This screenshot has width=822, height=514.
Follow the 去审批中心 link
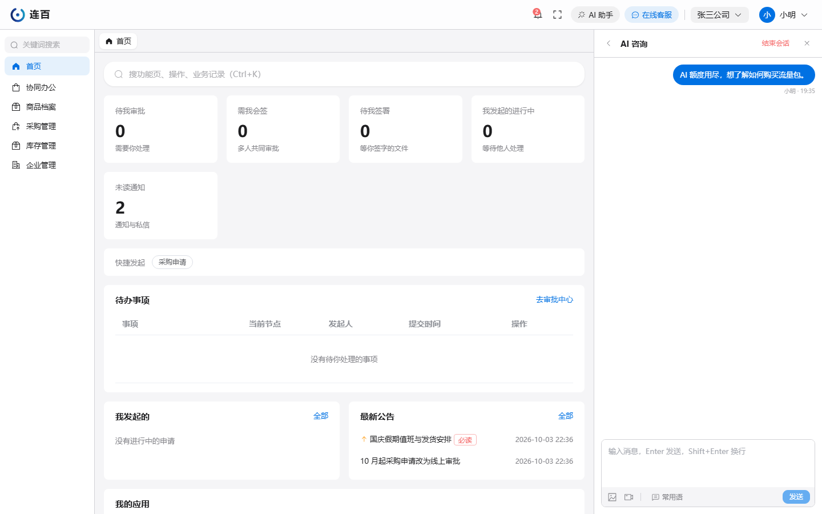(x=554, y=299)
